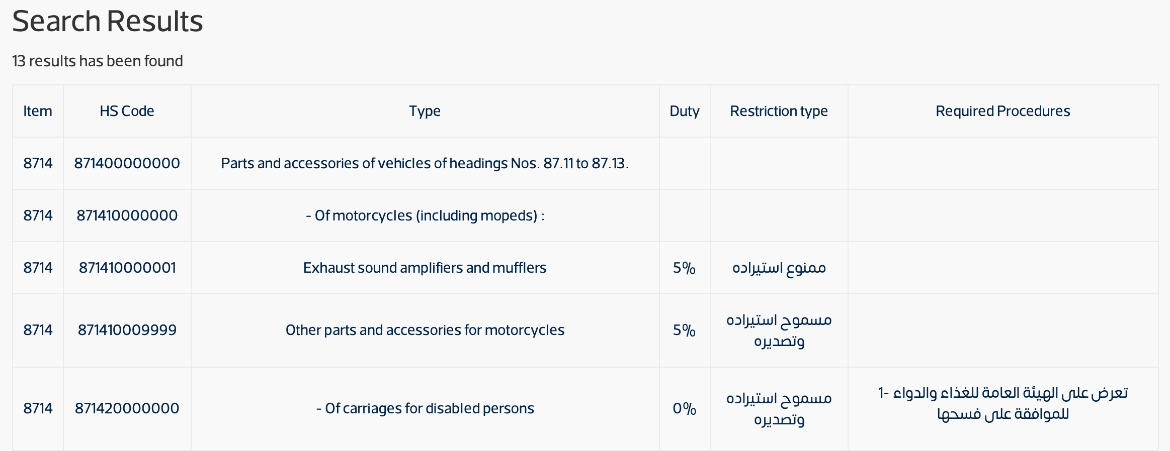The height and width of the screenshot is (451, 1170).
Task: Click the Duty column header
Action: point(684,111)
